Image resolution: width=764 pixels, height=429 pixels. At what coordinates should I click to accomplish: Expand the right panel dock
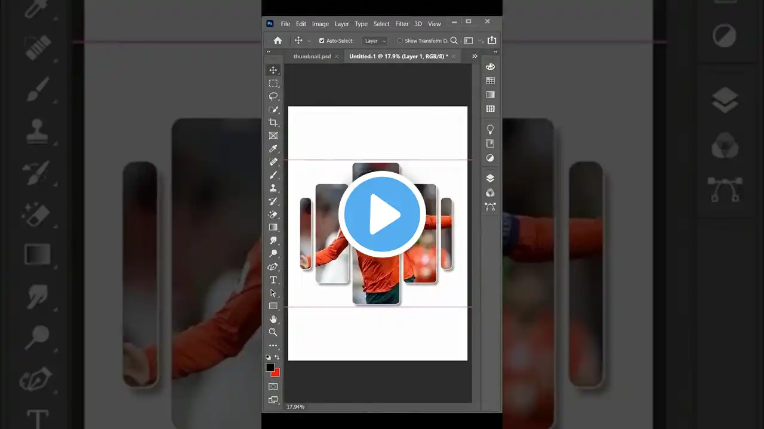coord(495,52)
